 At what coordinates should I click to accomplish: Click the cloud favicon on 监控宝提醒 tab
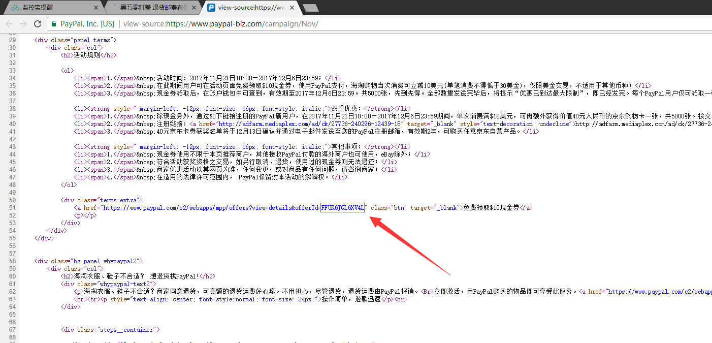tap(15, 8)
